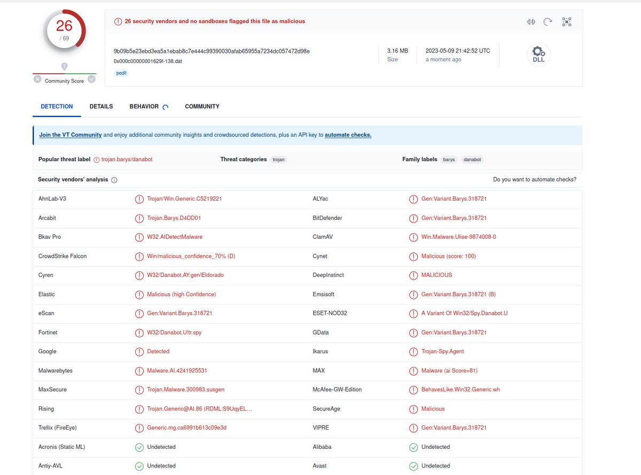Viewport: 641px width, 475px height.
Task: Click the Join the VT Community link
Action: (x=71, y=135)
